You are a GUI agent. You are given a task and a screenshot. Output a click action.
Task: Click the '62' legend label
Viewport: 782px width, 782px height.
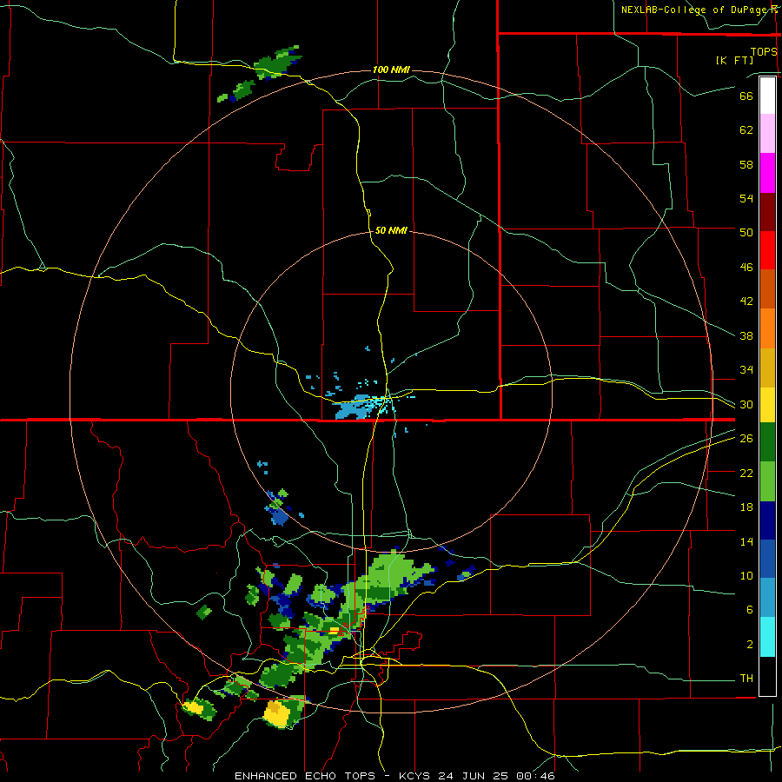click(x=746, y=130)
